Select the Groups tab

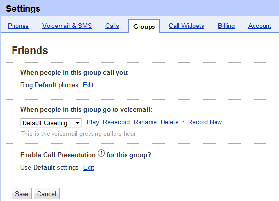(x=144, y=27)
